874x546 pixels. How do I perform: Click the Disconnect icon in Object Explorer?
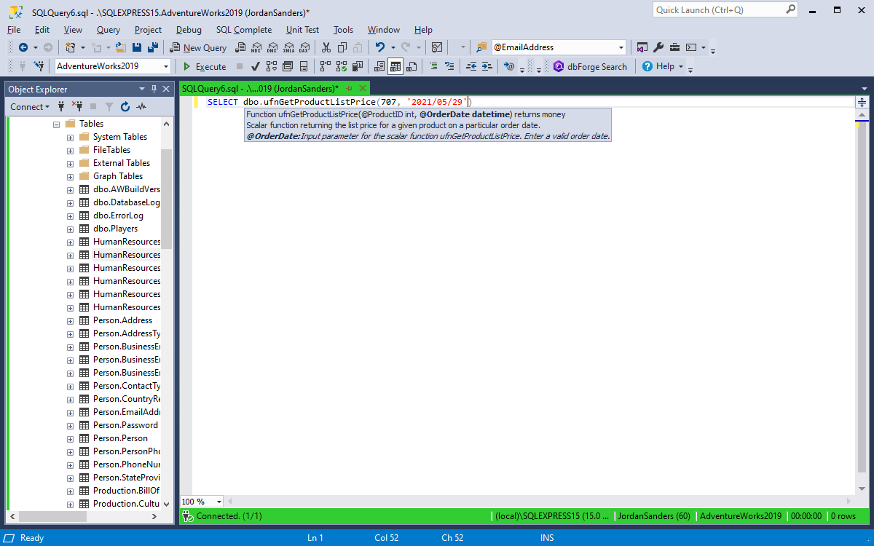click(77, 107)
